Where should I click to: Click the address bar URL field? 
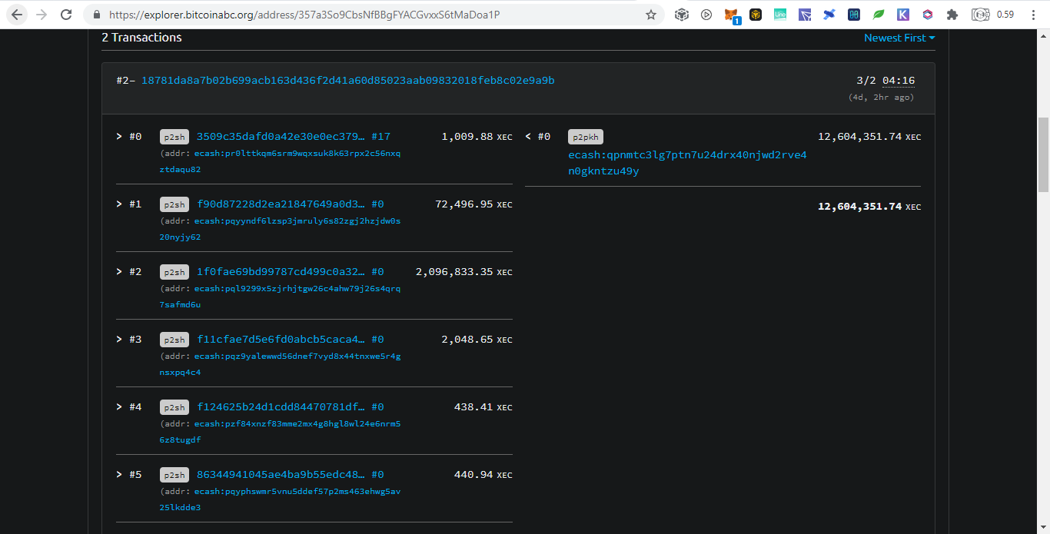point(369,15)
